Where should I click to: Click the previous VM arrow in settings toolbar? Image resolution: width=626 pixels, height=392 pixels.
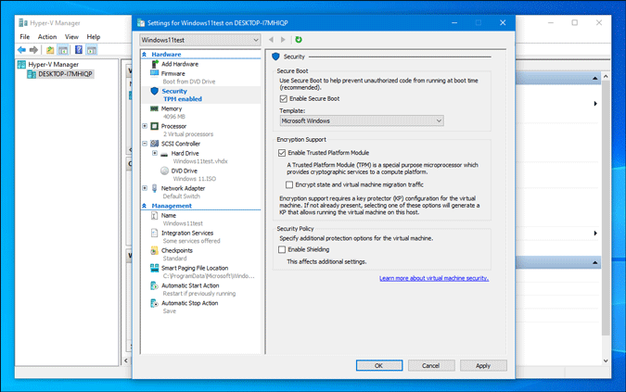pyautogui.click(x=272, y=40)
